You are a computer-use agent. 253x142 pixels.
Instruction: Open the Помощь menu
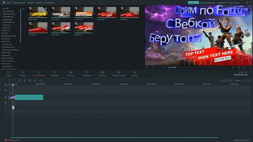coord(39,3)
